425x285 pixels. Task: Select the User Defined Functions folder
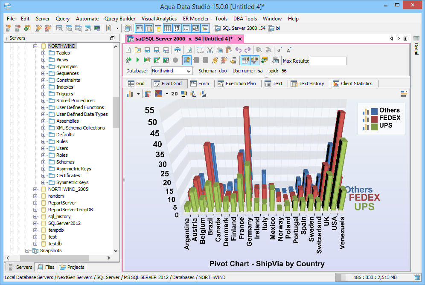(80, 107)
